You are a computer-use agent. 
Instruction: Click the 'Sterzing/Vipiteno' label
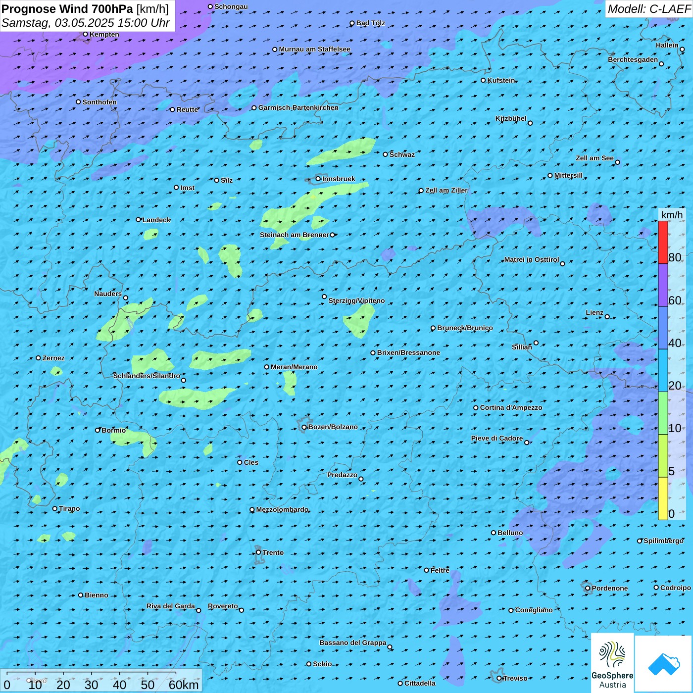coord(356,300)
